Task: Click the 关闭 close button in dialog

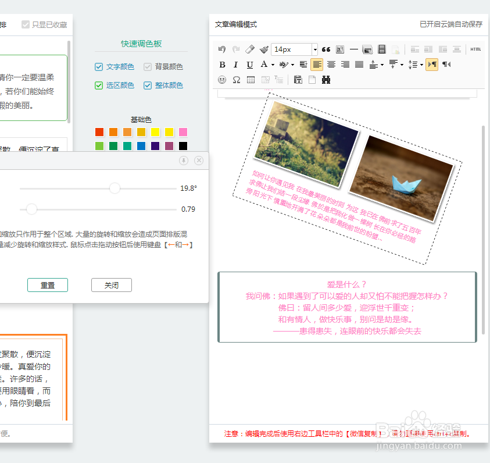Action: [x=111, y=285]
